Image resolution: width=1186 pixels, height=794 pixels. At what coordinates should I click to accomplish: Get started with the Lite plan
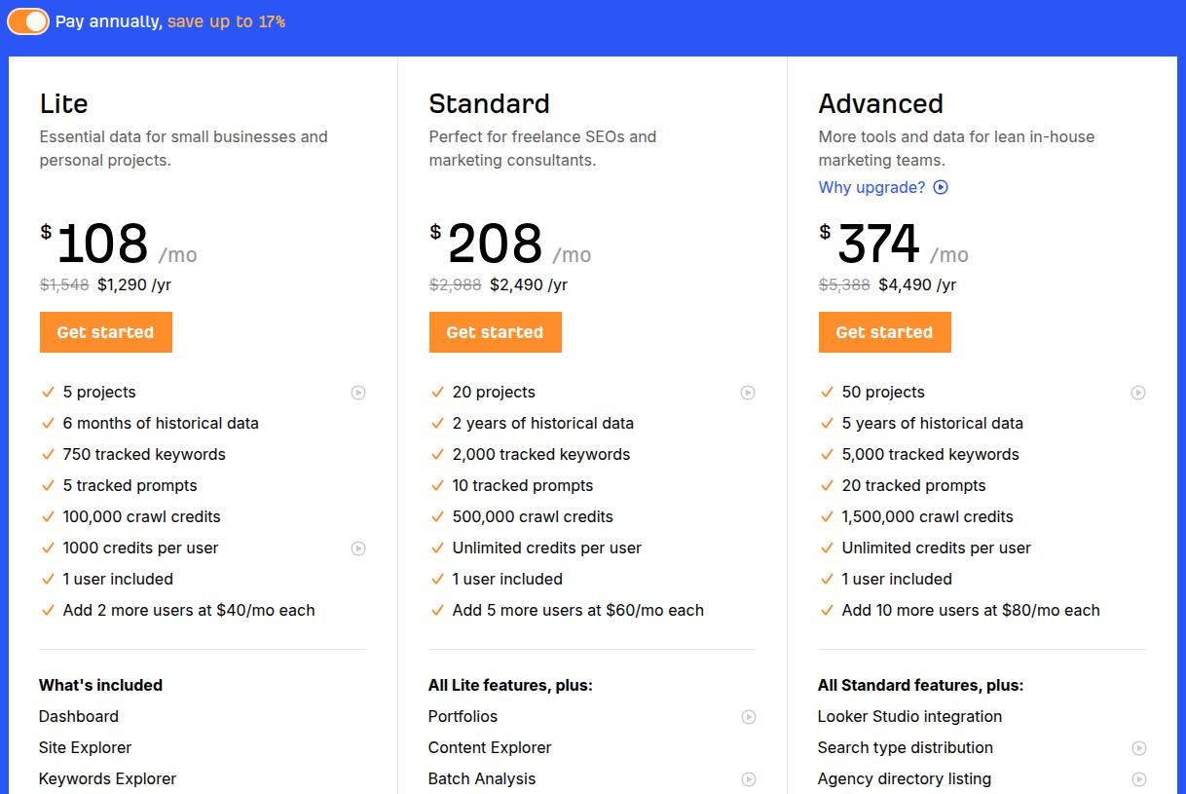click(x=105, y=331)
